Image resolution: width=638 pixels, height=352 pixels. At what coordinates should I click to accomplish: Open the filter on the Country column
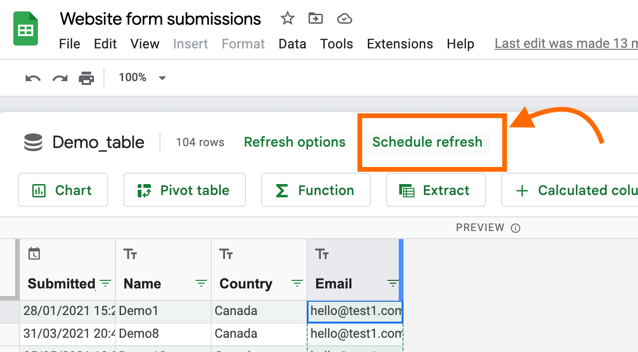tap(297, 283)
